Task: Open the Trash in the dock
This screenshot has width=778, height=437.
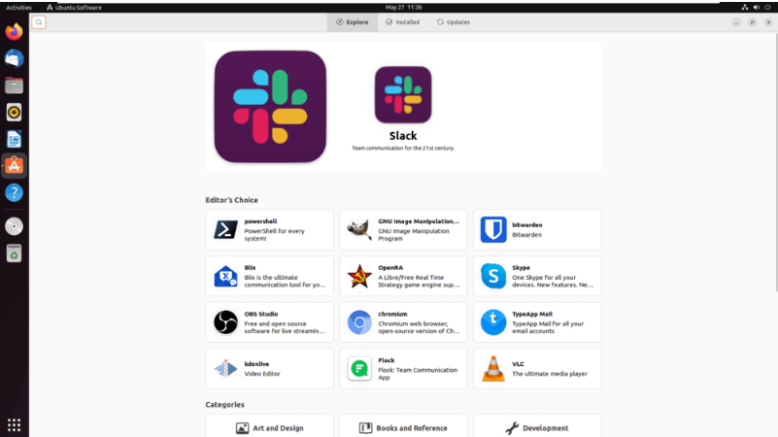Action: tap(14, 253)
